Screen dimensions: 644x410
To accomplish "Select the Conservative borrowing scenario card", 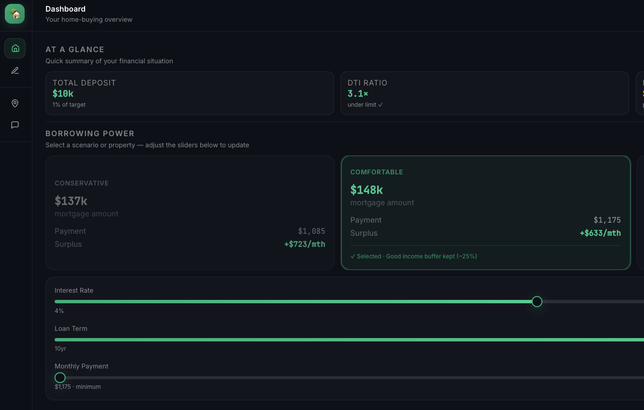I will (x=190, y=212).
